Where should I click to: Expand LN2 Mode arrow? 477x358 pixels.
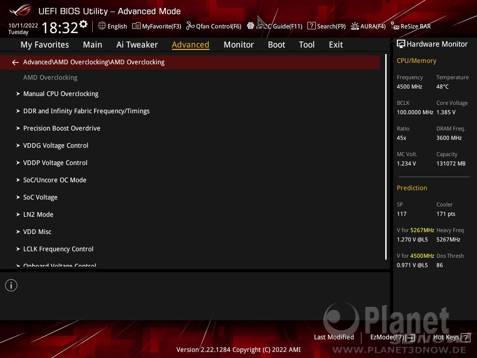(18, 214)
